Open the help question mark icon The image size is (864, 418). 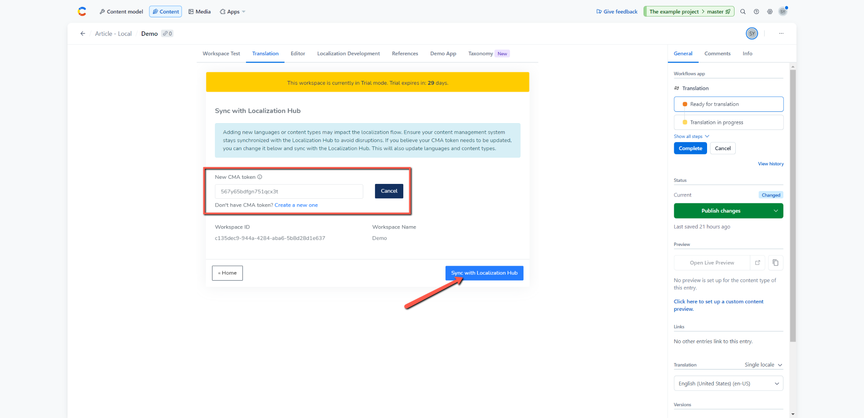pyautogui.click(x=756, y=12)
